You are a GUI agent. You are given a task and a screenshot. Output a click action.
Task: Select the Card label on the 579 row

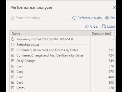[20, 66]
